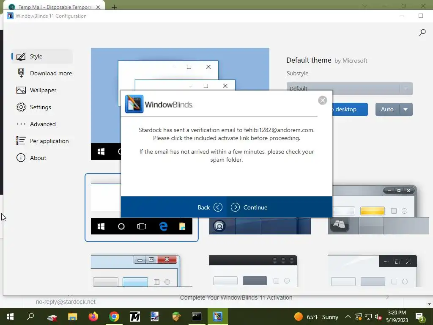433x325 pixels.
Task: Open Firefox from the taskbar
Action: point(93,317)
